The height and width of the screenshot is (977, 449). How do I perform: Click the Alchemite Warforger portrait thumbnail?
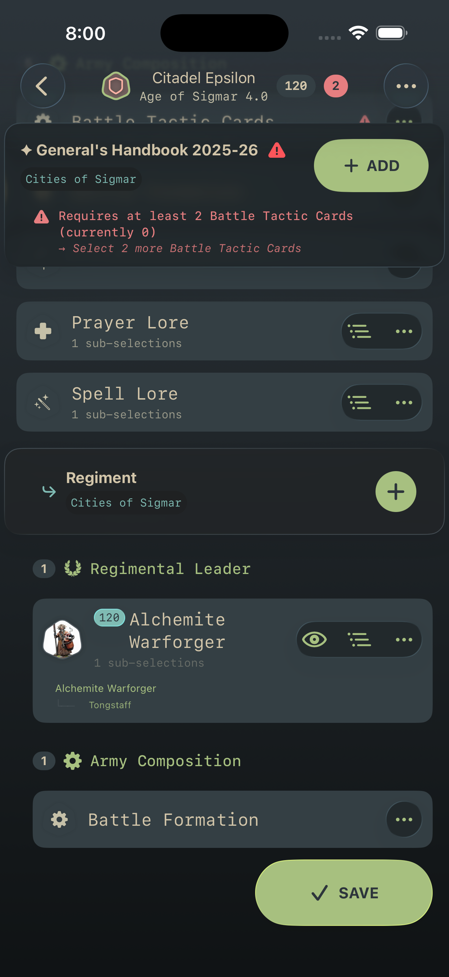point(63,639)
